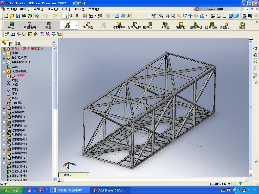The height and width of the screenshot is (194, 259).
Task: Run the ABC spelling check tool
Action: coord(7,34)
